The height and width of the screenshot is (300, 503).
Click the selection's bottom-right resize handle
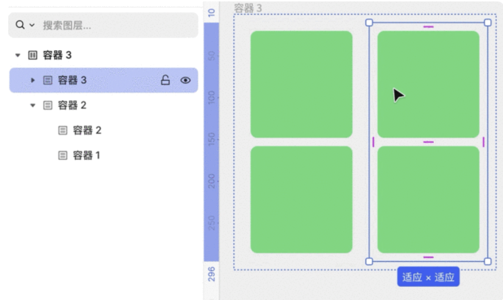[487, 262]
